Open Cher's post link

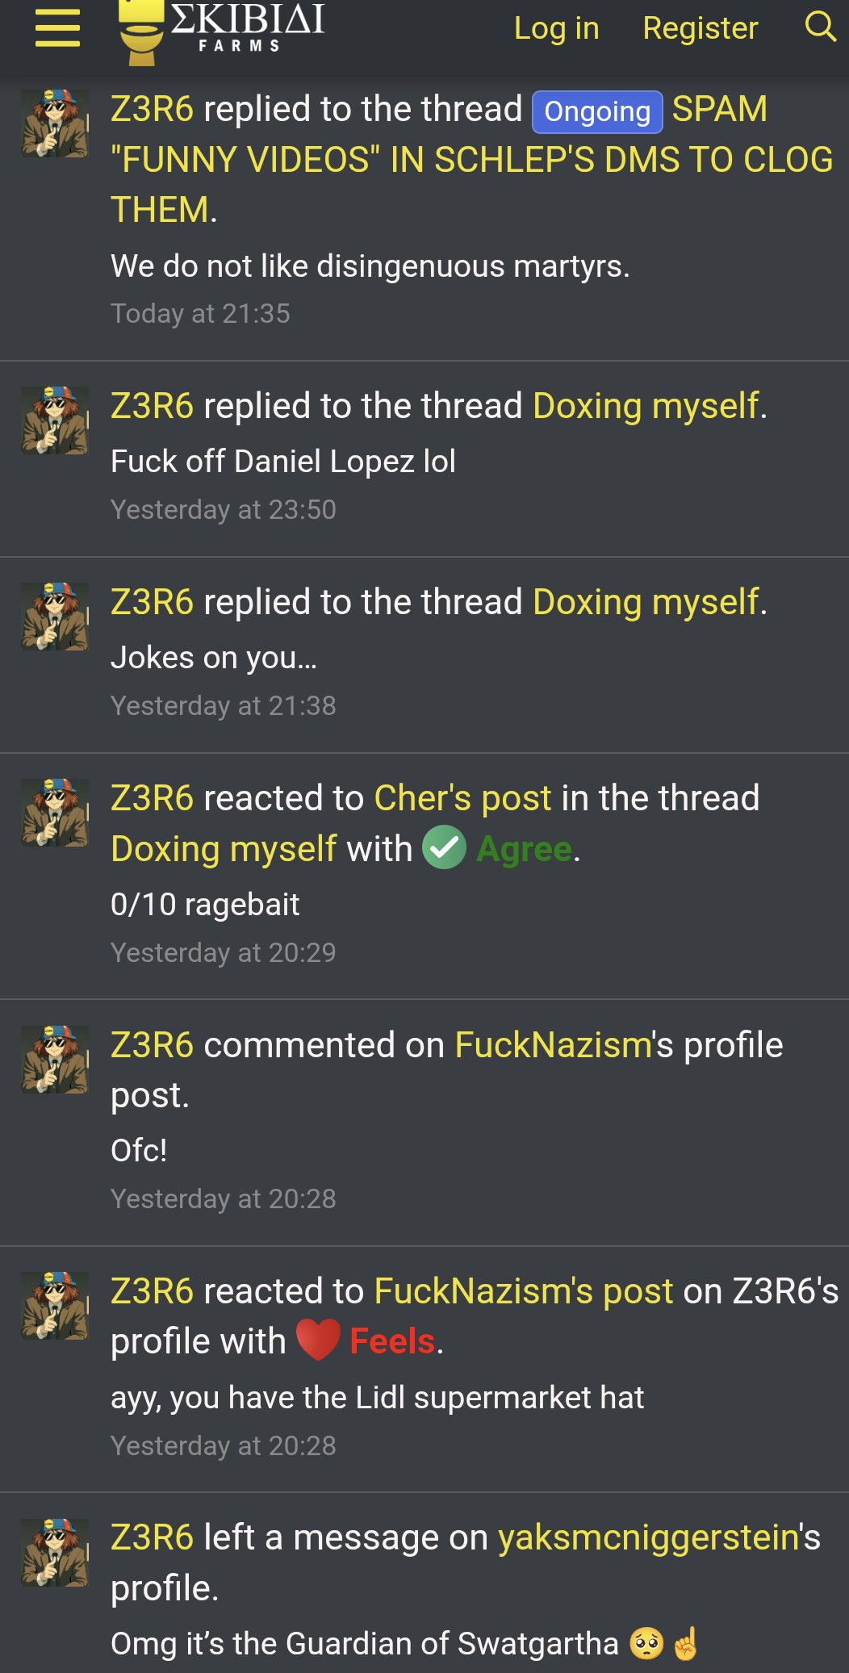pyautogui.click(x=463, y=798)
